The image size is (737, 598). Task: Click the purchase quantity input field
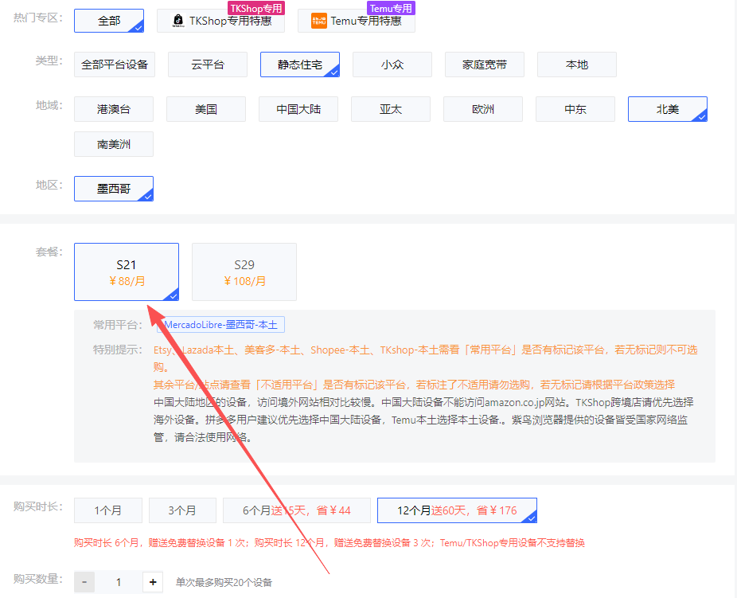tap(119, 582)
